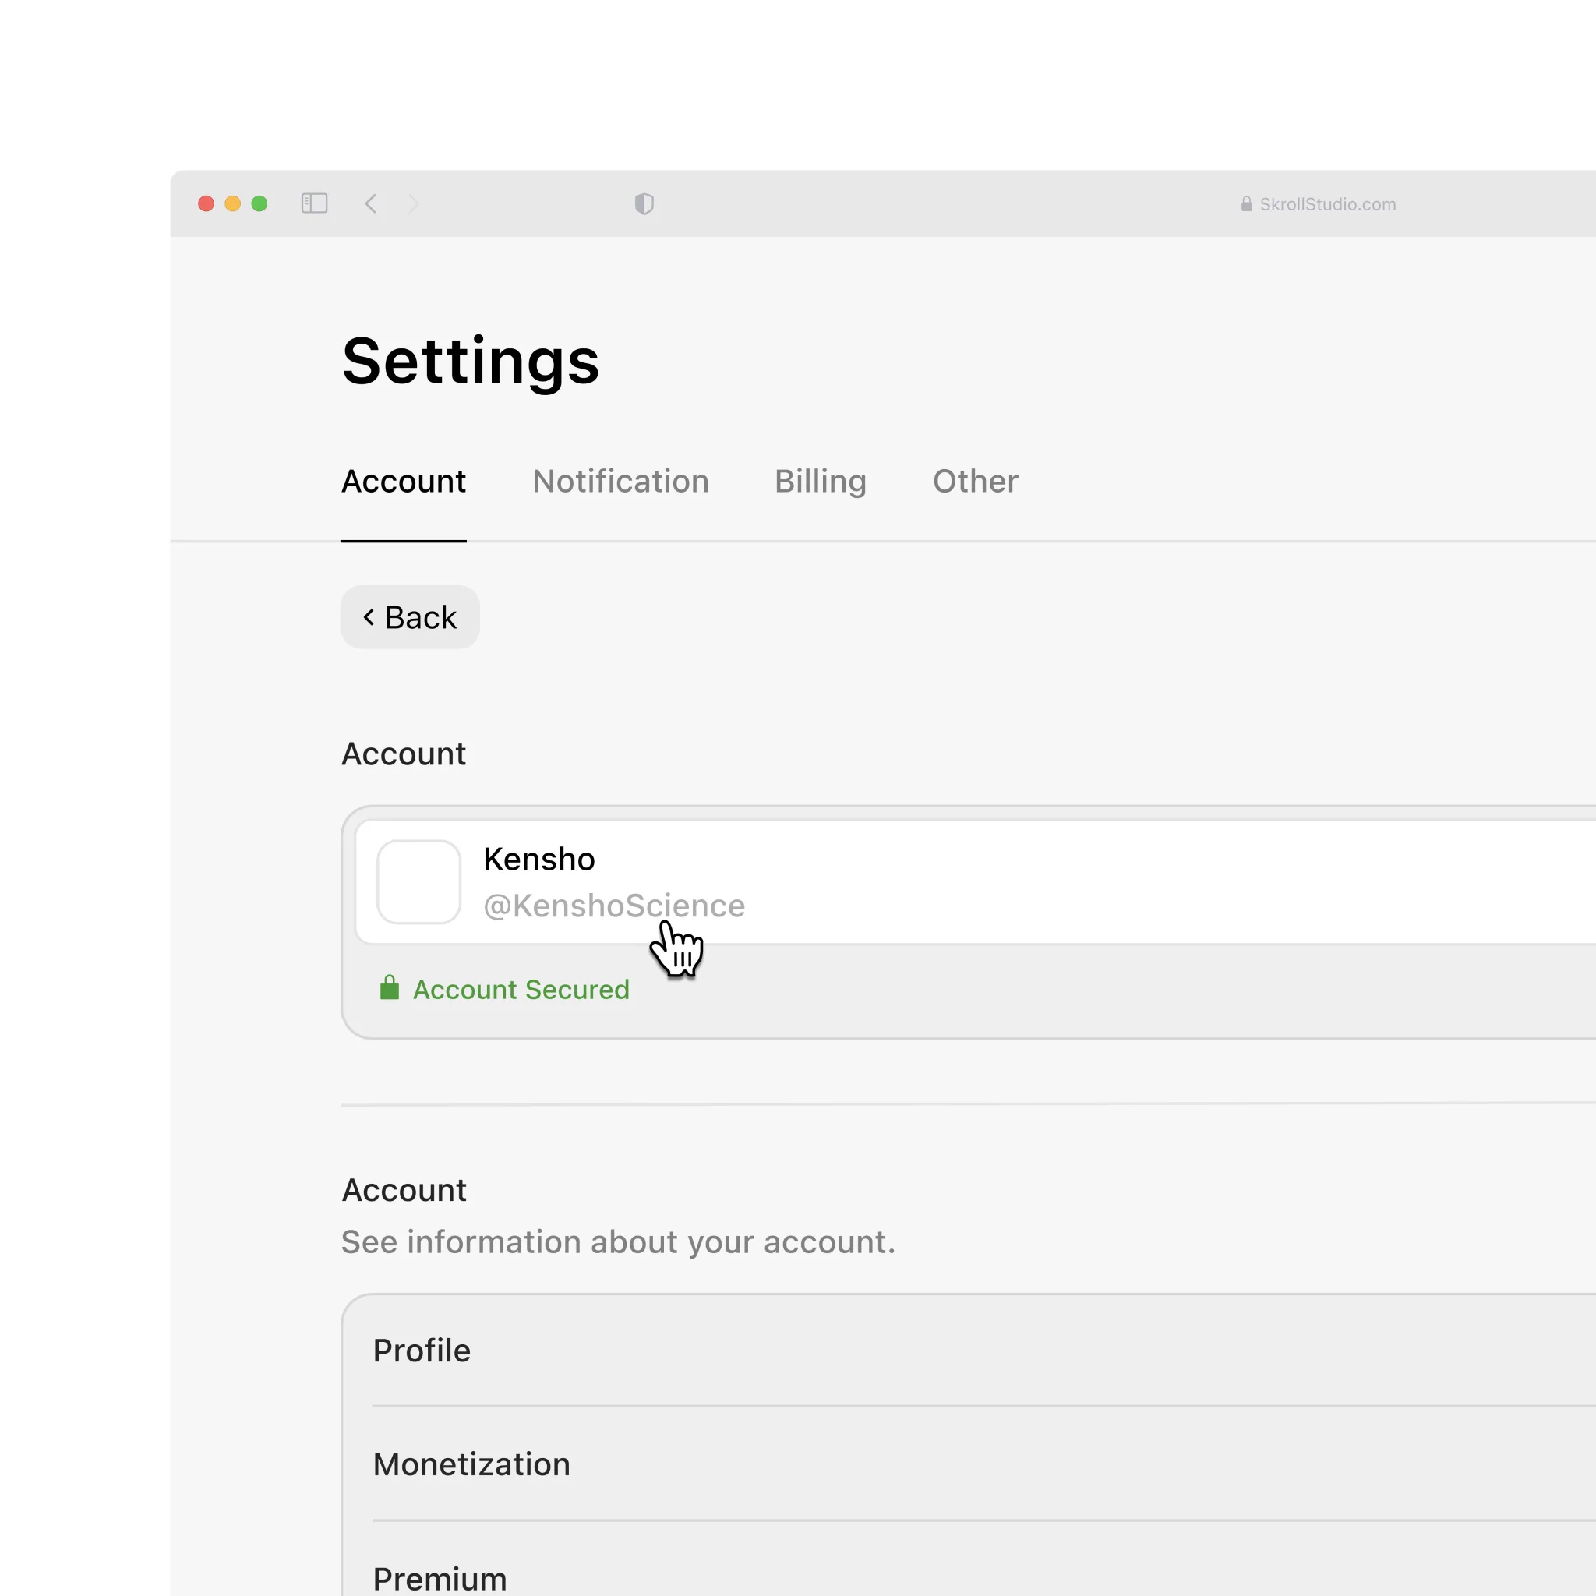Image resolution: width=1596 pixels, height=1596 pixels.
Task: Open the Billing tab
Action: coord(821,482)
